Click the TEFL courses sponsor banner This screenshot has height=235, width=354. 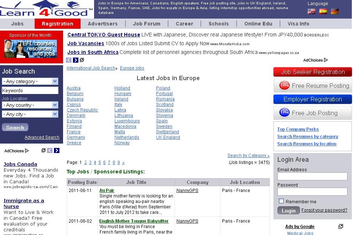31,48
